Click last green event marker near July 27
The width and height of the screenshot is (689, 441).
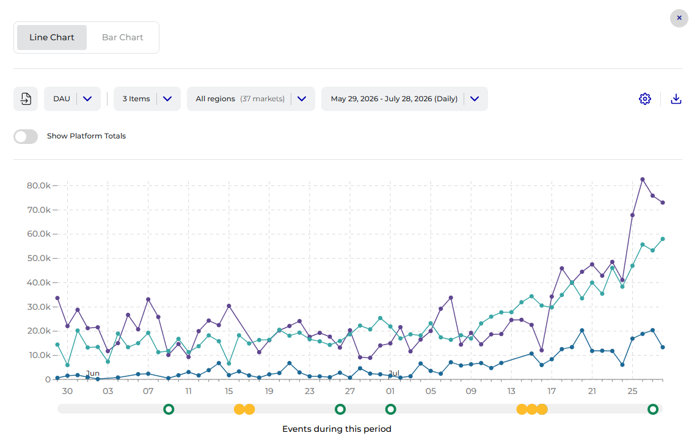(x=653, y=409)
